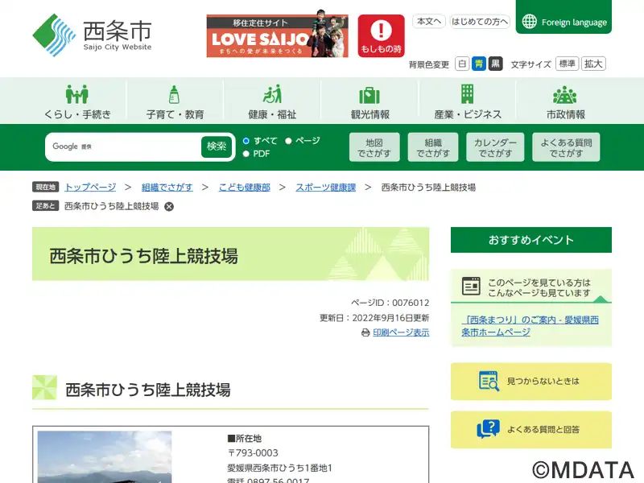Screen dimensions: 644x483
Task: Open the LOVE SAIJO migration site banner
Action: point(277,35)
